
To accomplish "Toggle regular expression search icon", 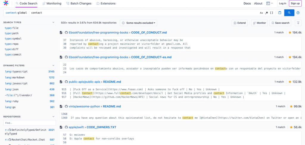I will 267,13.
